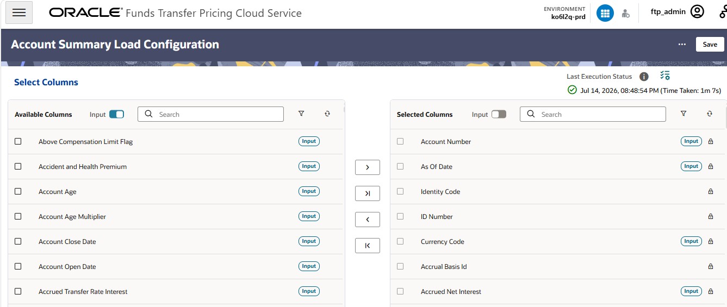Filter the Selected Columns list
Viewport: 727px width, 307px height.
click(683, 114)
